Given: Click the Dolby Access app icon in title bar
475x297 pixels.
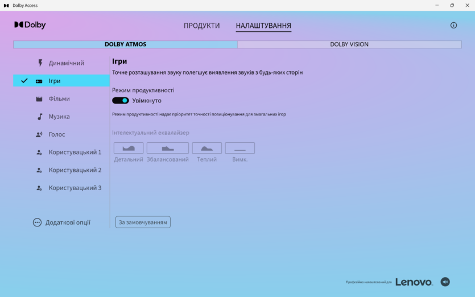Looking at the screenshot, I should pos(6,6).
